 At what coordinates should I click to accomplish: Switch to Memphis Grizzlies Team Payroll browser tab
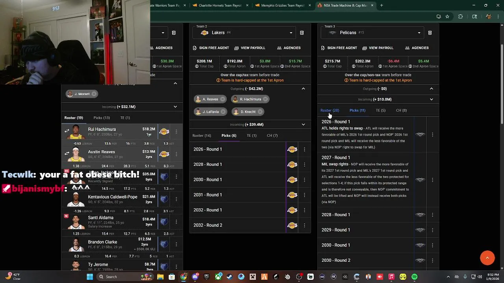(283, 6)
